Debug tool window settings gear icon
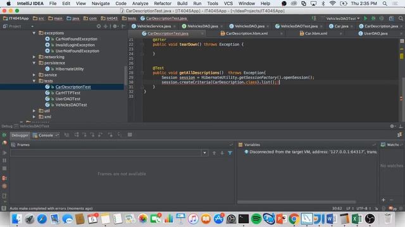Screen dimensions: 405x227 click(x=392, y=126)
